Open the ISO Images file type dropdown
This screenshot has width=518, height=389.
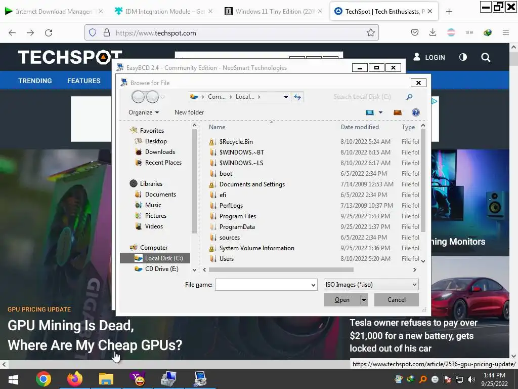[371, 285]
